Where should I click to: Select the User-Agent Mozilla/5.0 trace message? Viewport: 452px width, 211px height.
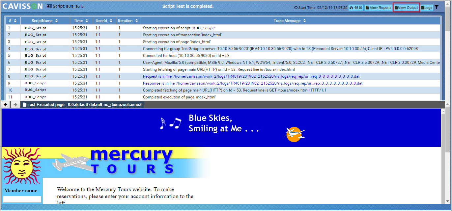tap(291, 63)
